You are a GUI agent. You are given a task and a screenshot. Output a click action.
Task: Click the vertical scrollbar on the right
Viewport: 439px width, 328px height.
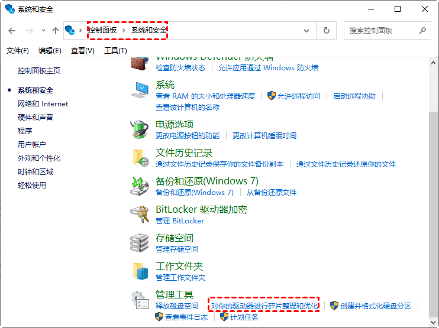tap(434, 177)
